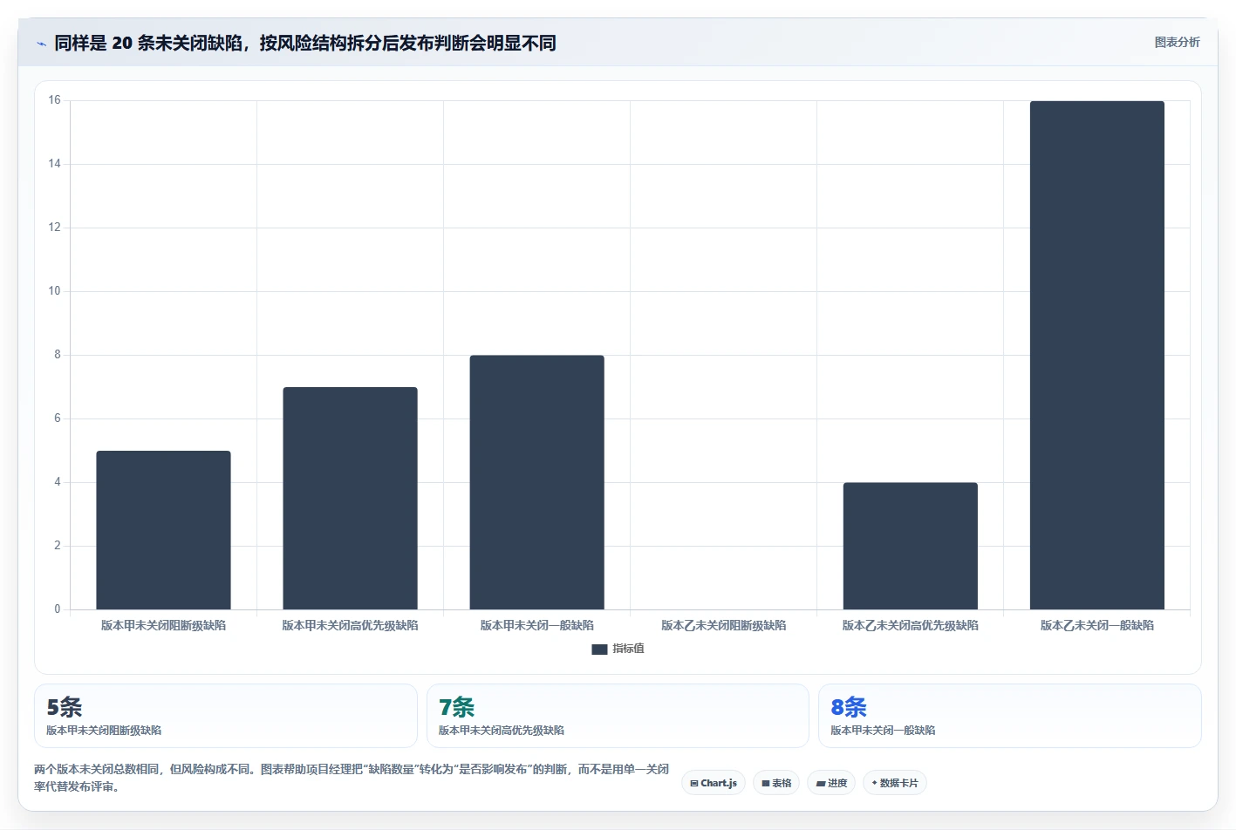Click the 8条 value text

tap(849, 707)
